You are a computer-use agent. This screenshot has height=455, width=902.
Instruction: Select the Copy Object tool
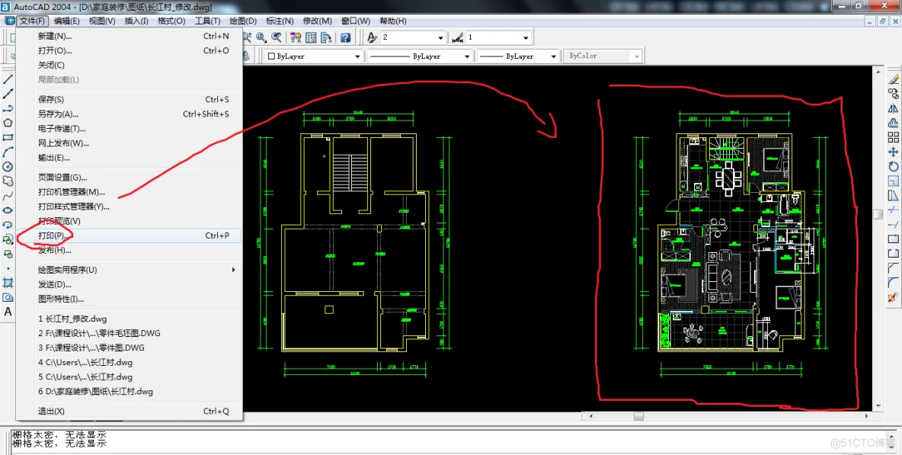pos(893,94)
